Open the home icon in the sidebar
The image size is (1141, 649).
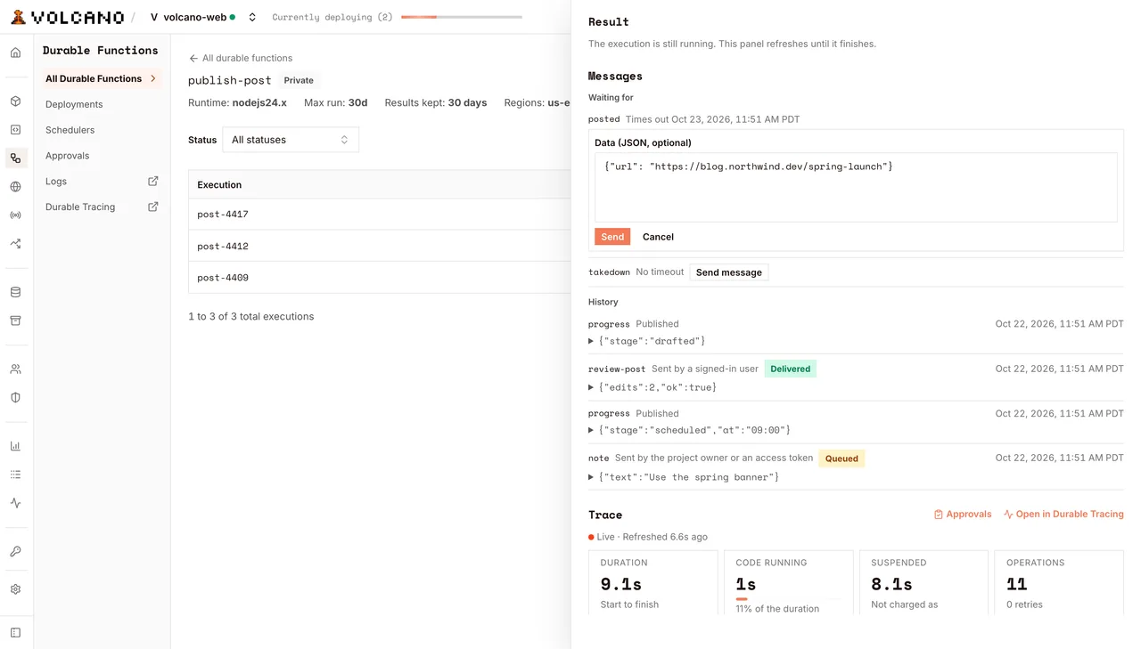coord(15,53)
